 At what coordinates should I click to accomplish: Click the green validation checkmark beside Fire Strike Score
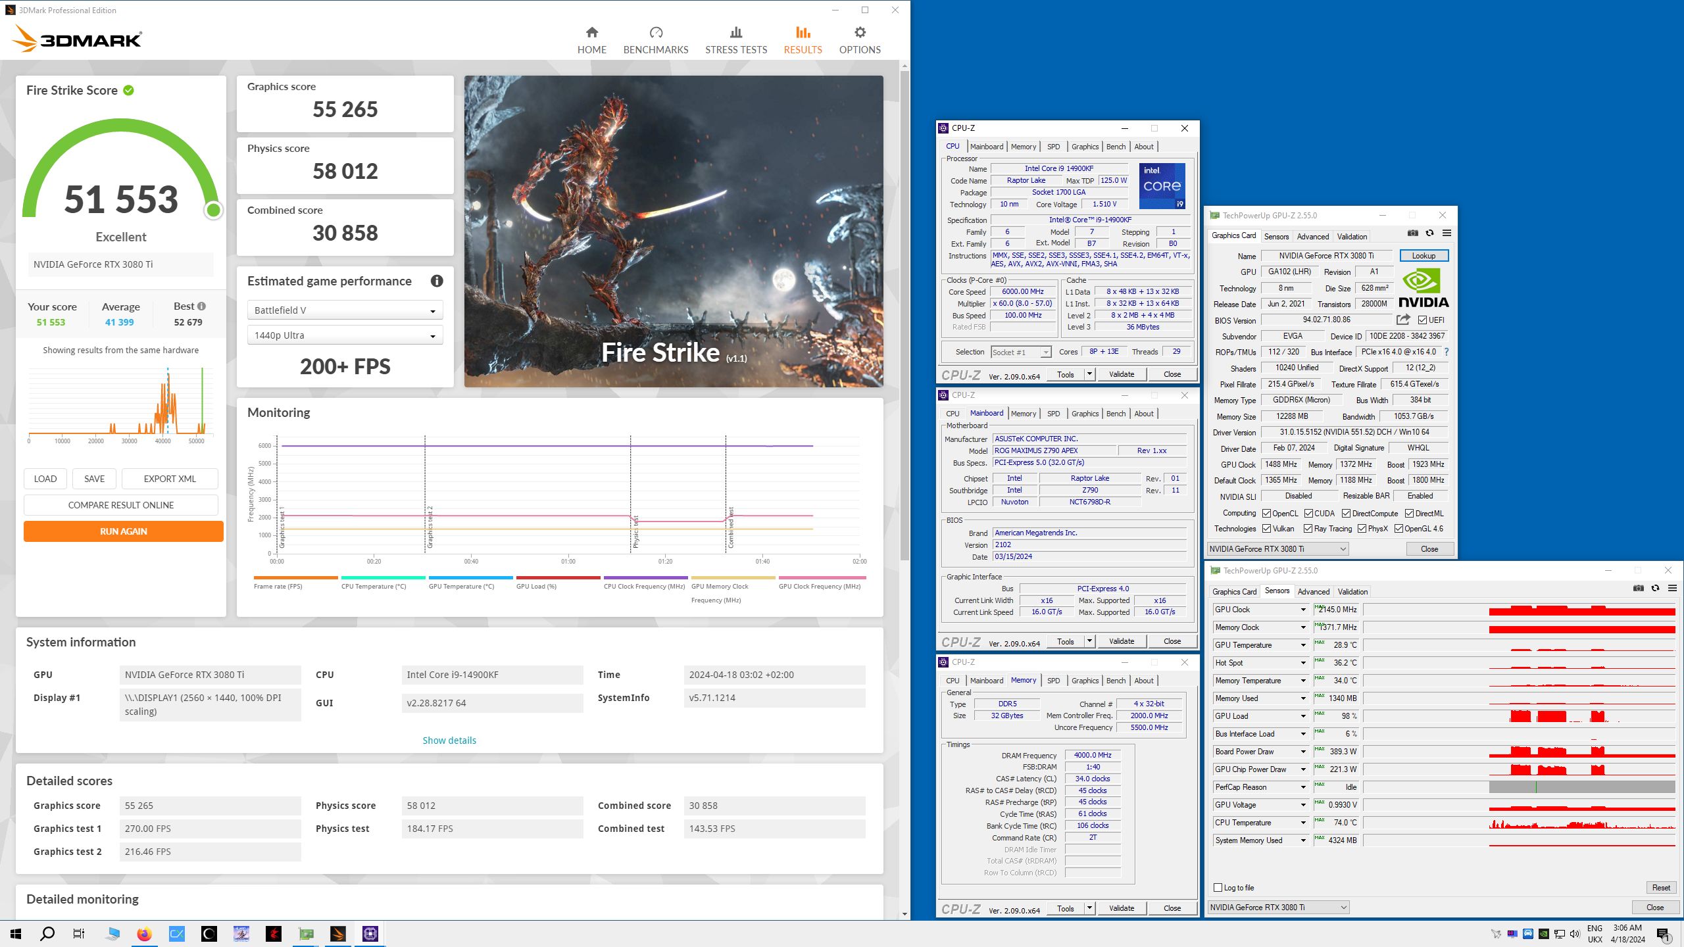pyautogui.click(x=129, y=90)
